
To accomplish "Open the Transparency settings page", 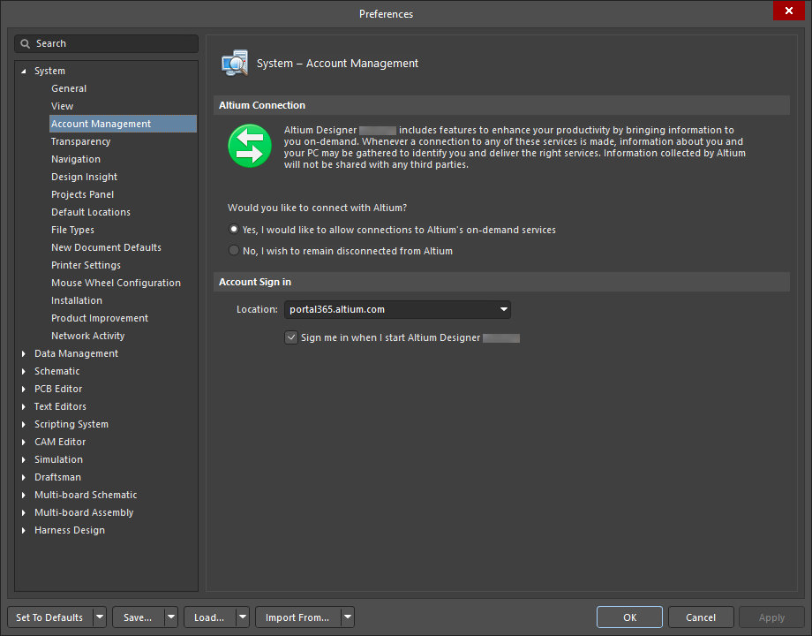I will tap(81, 141).
